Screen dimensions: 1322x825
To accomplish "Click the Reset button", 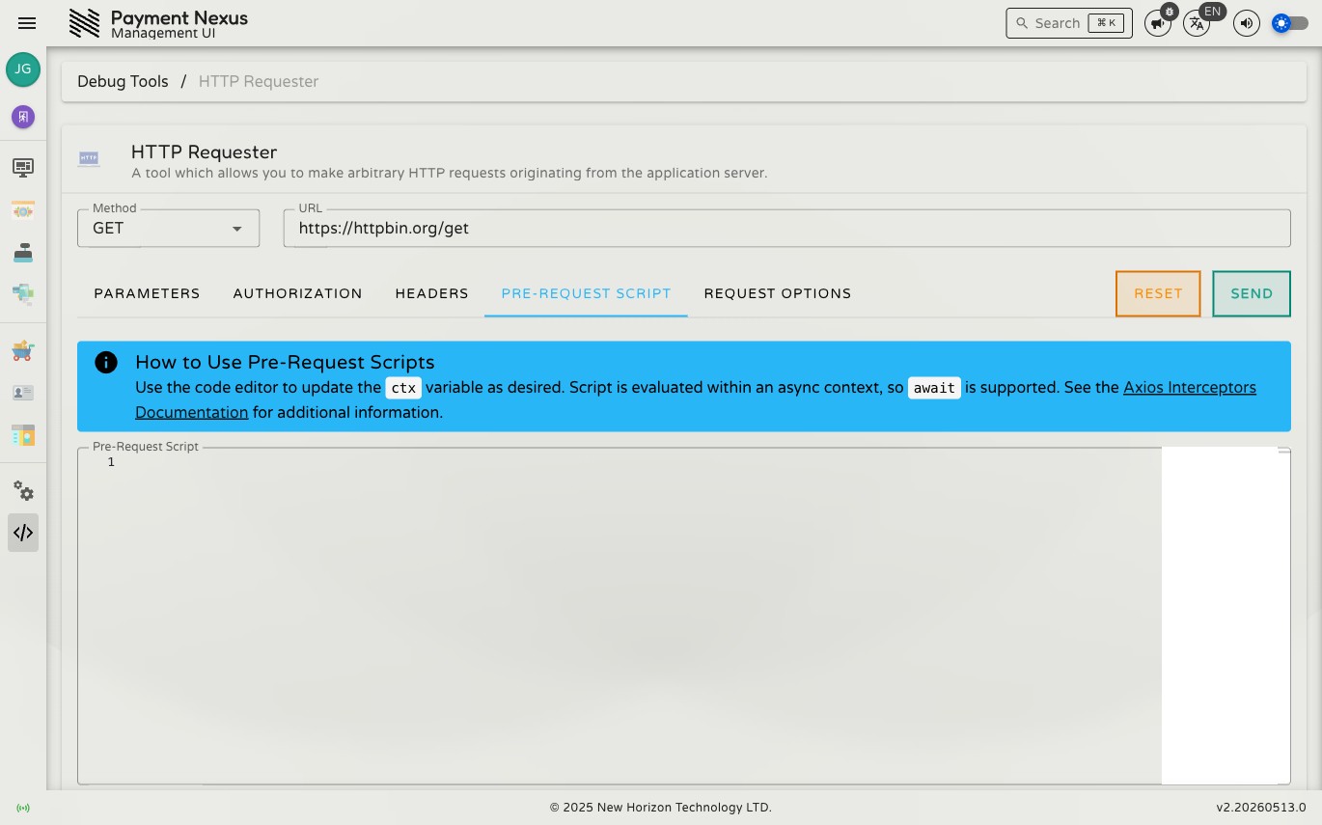I will 1158,293.
